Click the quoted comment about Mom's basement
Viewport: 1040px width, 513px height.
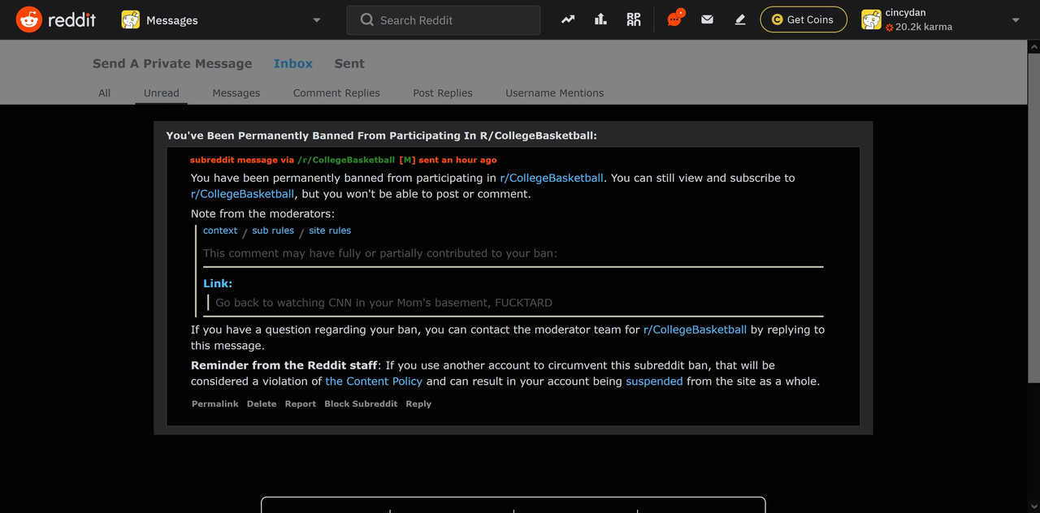tap(383, 302)
